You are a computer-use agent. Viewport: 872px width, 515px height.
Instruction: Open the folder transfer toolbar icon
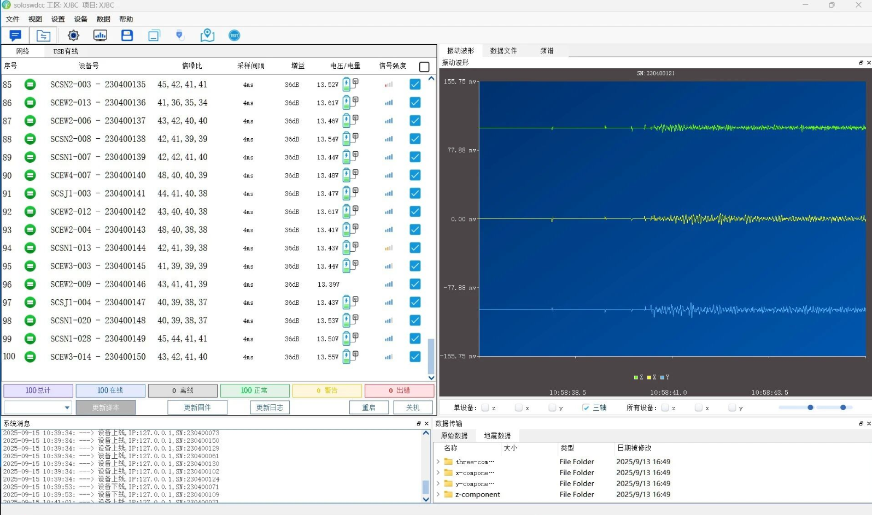coord(43,35)
